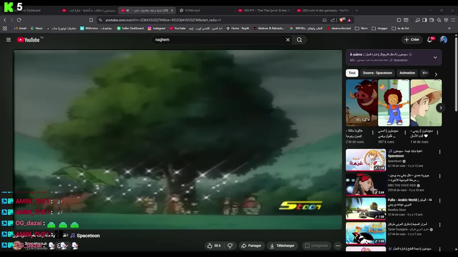
Task: Play the 1:50 orca cartoon thumbnail
Action: [366, 233]
